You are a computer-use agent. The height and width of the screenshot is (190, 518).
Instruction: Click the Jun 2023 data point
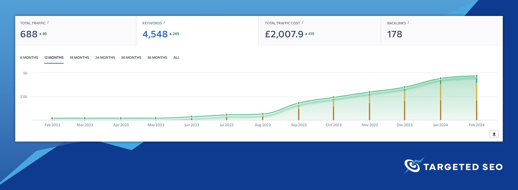192,117
